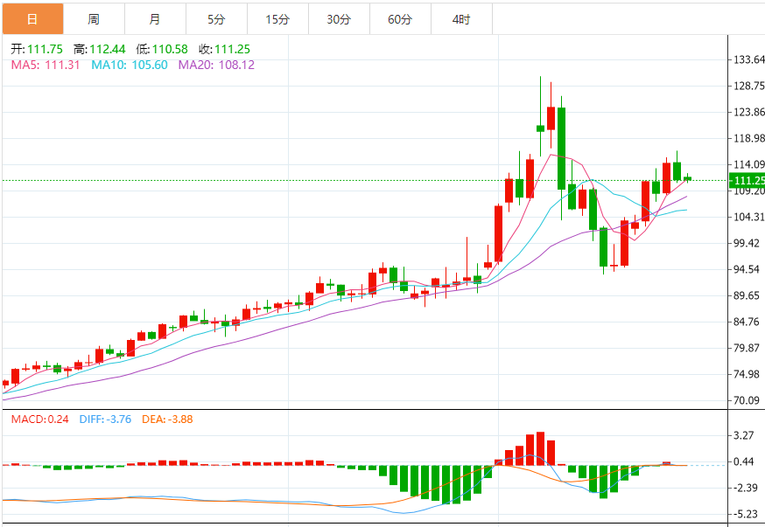The image size is (765, 527).
Task: Select the 15分 timeframe tab
Action: 277,18
